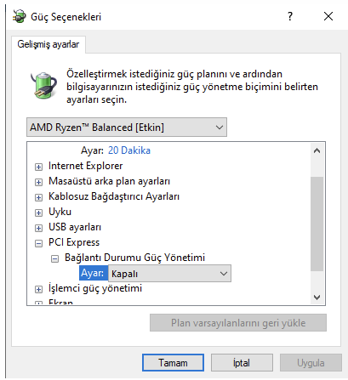This screenshot has width=348, height=380.
Task: Click the battery plug icon
Action: point(43,85)
